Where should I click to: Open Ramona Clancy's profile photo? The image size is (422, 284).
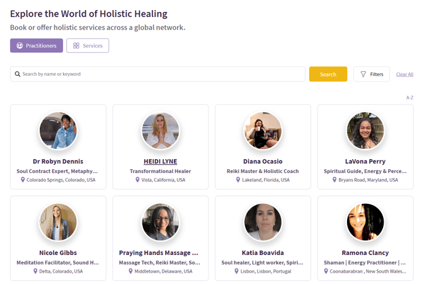(x=365, y=222)
